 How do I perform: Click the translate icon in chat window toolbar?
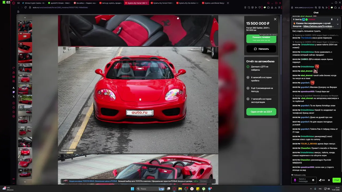click(323, 8)
